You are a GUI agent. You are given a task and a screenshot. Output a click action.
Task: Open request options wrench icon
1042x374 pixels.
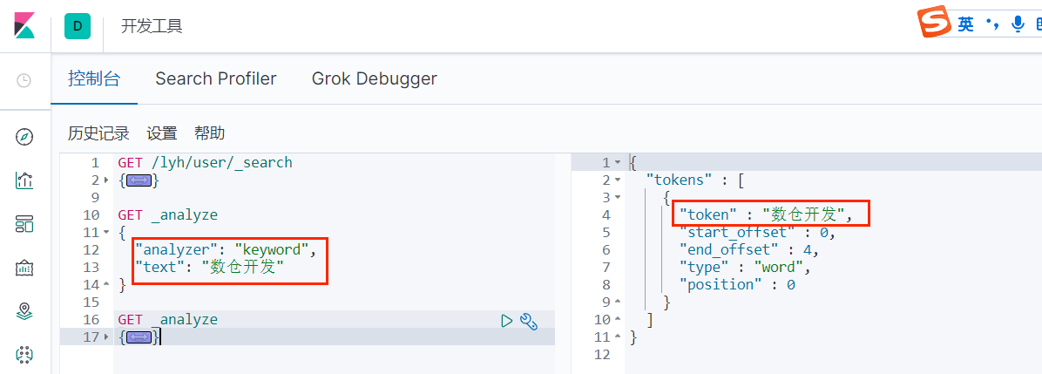[x=528, y=321]
